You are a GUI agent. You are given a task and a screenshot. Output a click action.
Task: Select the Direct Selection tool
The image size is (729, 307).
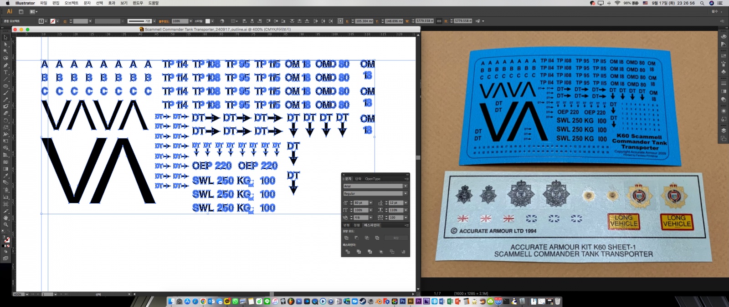tap(6, 45)
